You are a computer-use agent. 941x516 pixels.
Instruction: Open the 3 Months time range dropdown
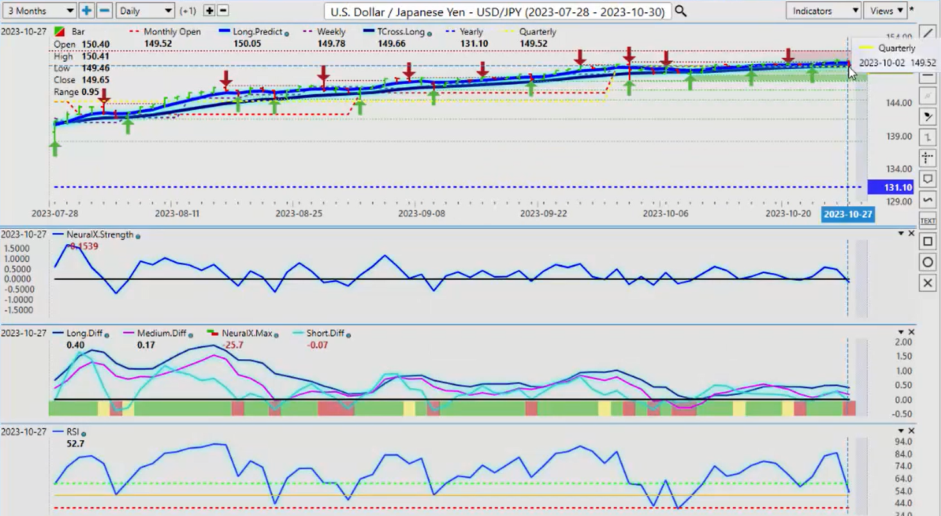click(39, 10)
